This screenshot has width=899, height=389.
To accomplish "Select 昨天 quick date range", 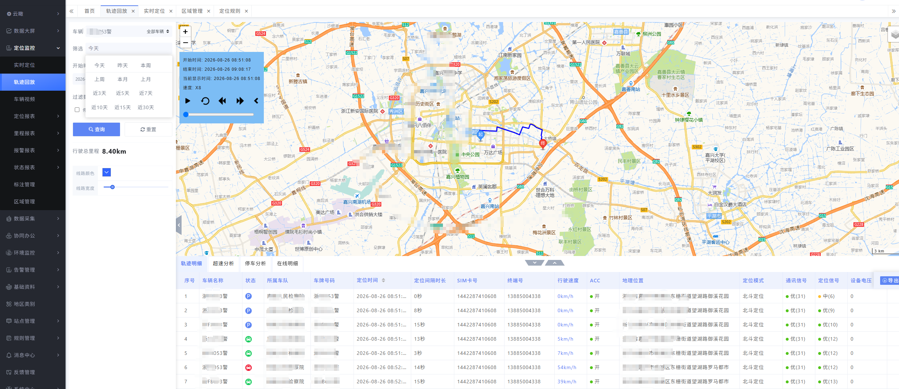I will coord(122,65).
